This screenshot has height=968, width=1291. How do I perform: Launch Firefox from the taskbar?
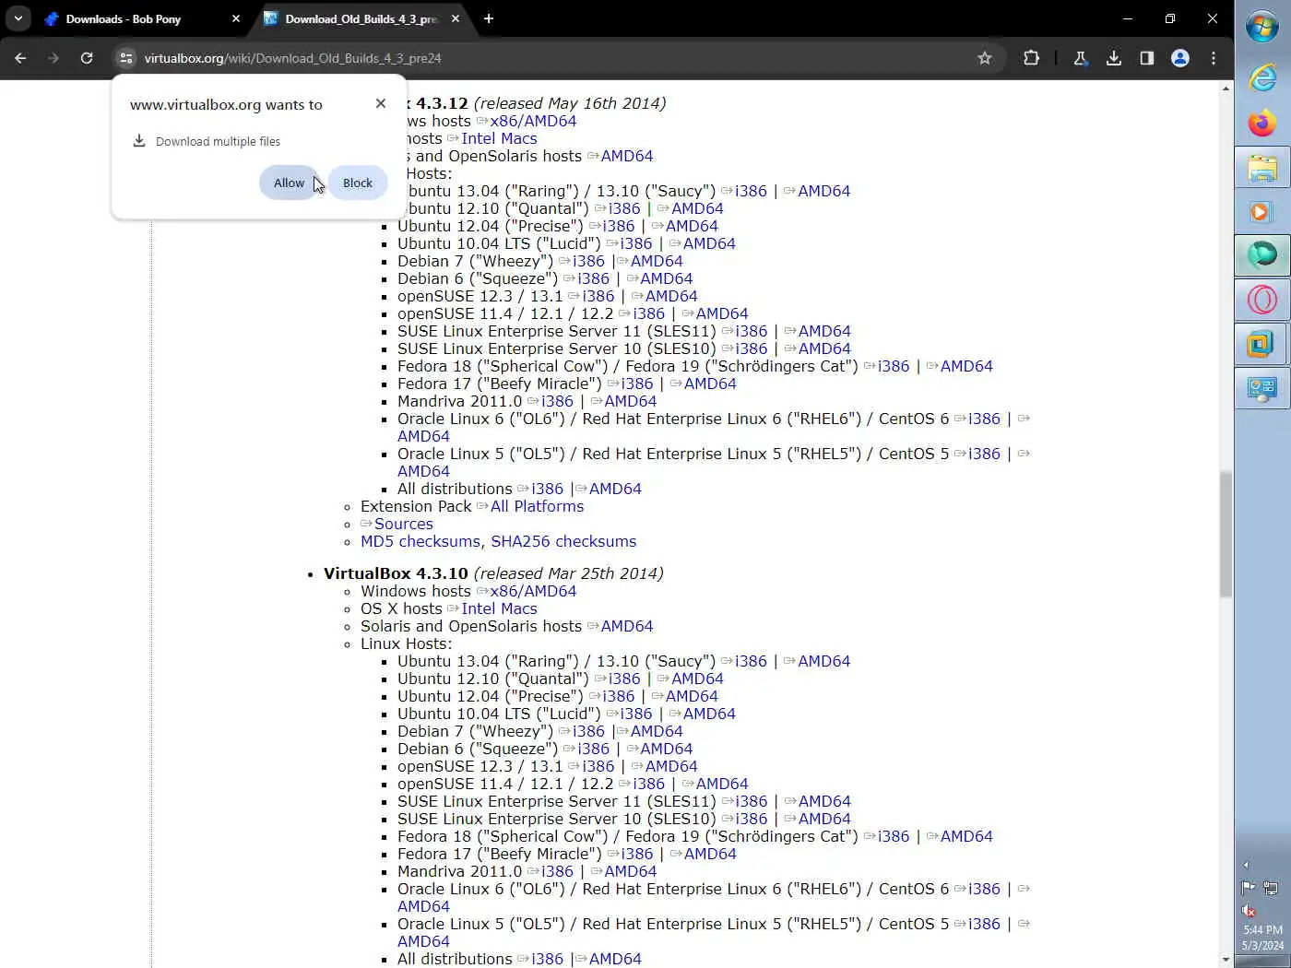tap(1262, 123)
